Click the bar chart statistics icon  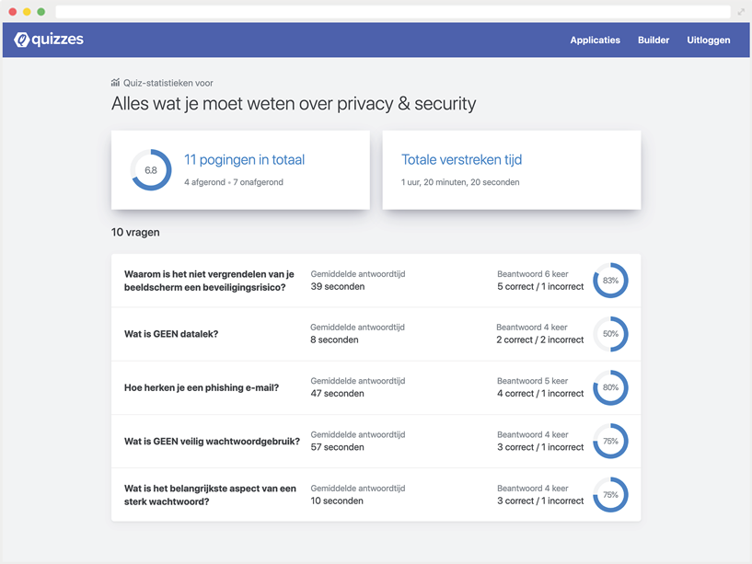[x=115, y=83]
